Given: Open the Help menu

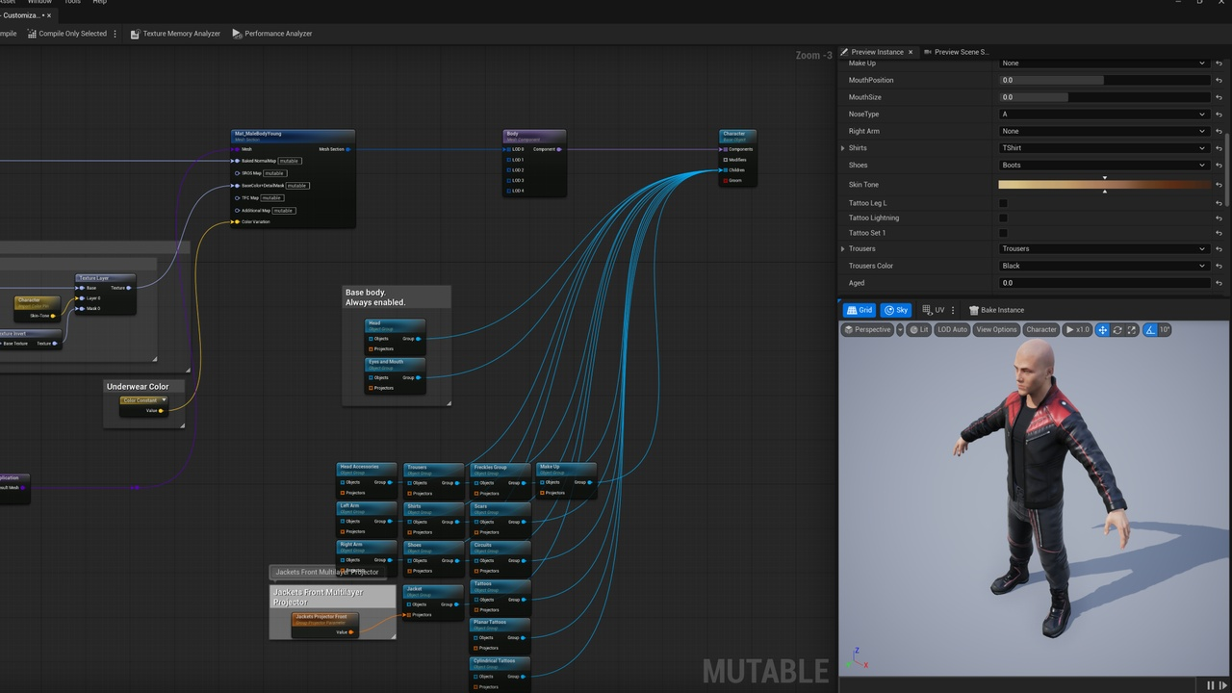Looking at the screenshot, I should (99, 2).
